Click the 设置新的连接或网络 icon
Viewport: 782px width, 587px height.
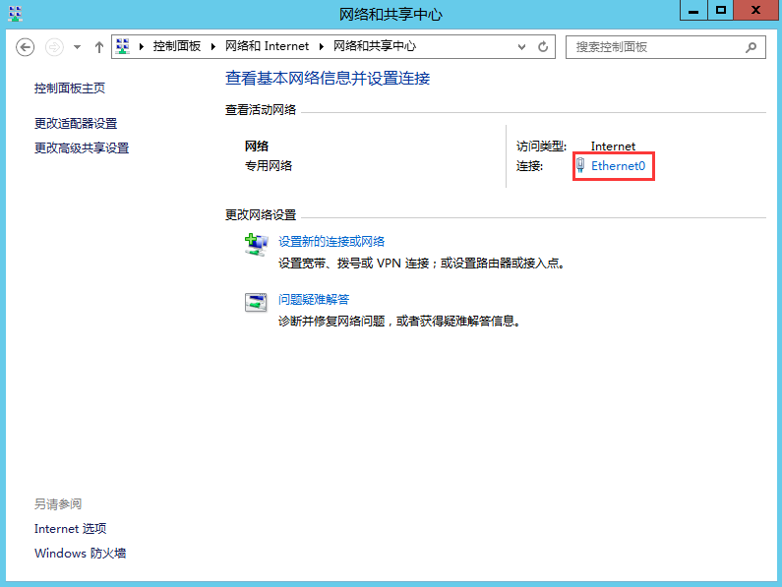point(256,245)
